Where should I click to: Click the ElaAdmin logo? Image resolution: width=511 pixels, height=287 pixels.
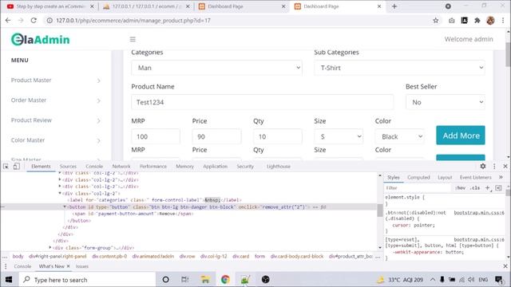(x=41, y=39)
